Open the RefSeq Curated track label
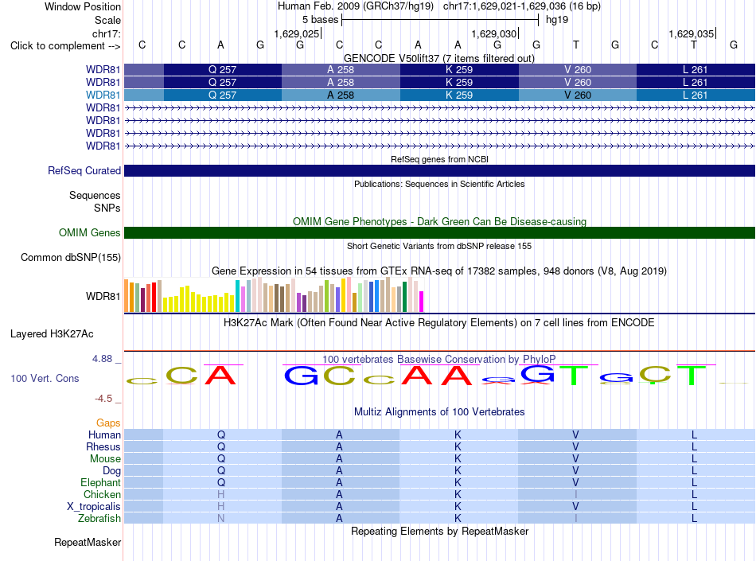The image size is (756, 561). pyautogui.click(x=84, y=170)
